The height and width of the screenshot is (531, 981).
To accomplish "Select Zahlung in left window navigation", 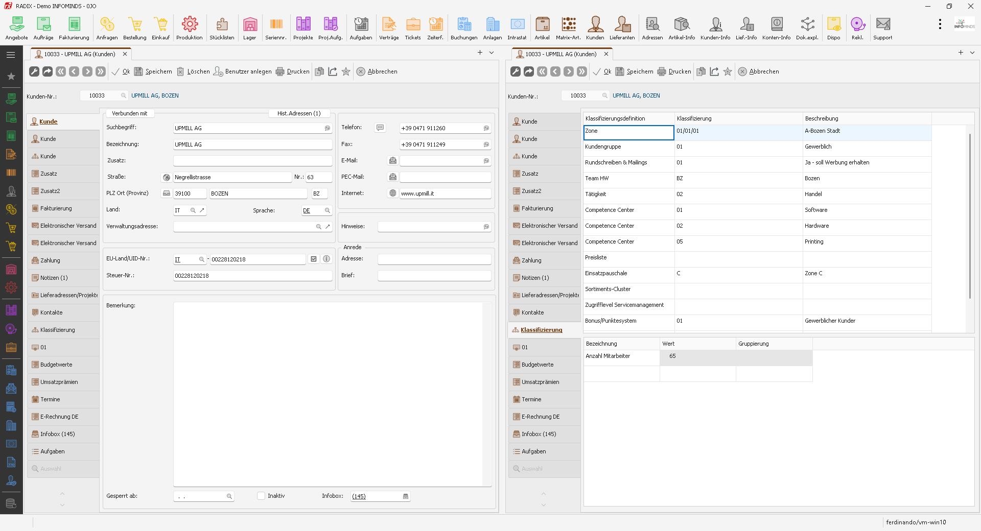I will [63, 260].
